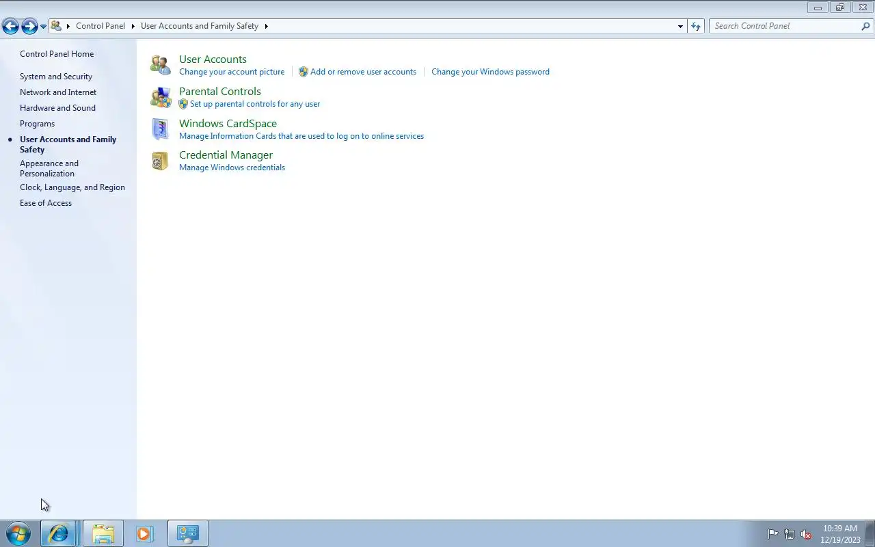Minimize the Control Panel window
Screen dimensions: 875x547
818,8
